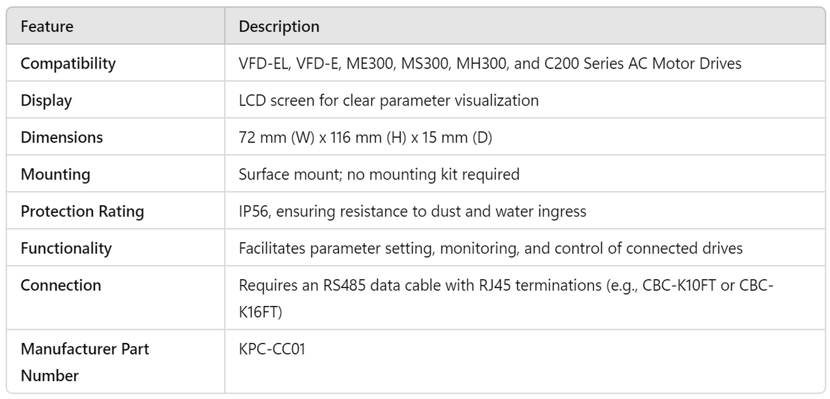
Task: Click the Mounting feature label
Action: click(x=55, y=175)
